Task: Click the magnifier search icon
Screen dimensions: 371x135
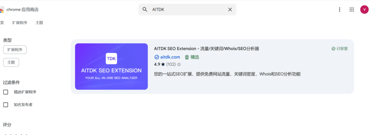Action: point(145,9)
